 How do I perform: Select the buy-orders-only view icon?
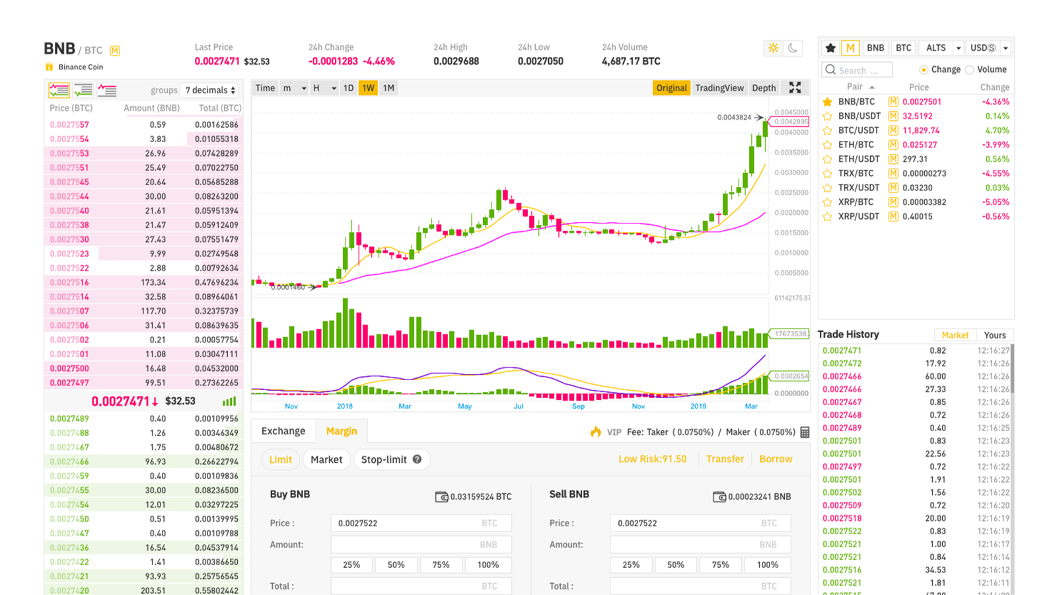point(83,90)
